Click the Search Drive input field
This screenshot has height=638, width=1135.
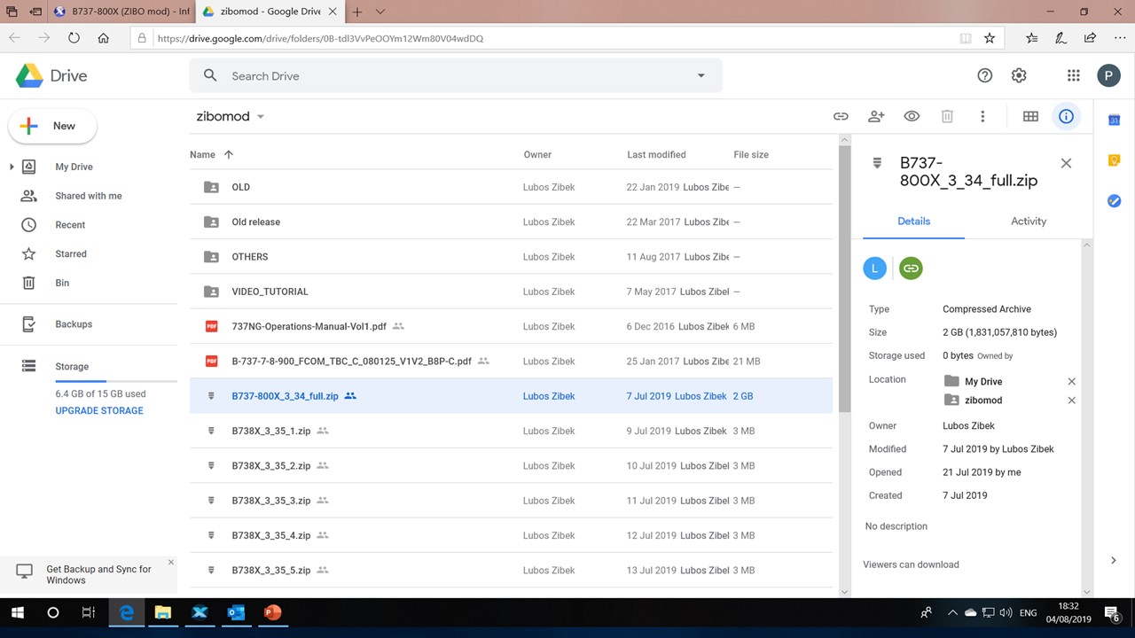[457, 76]
